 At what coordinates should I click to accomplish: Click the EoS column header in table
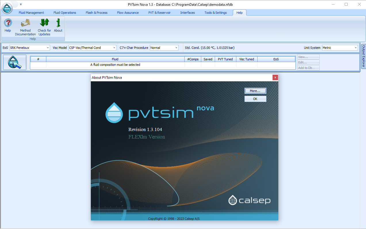point(276,59)
